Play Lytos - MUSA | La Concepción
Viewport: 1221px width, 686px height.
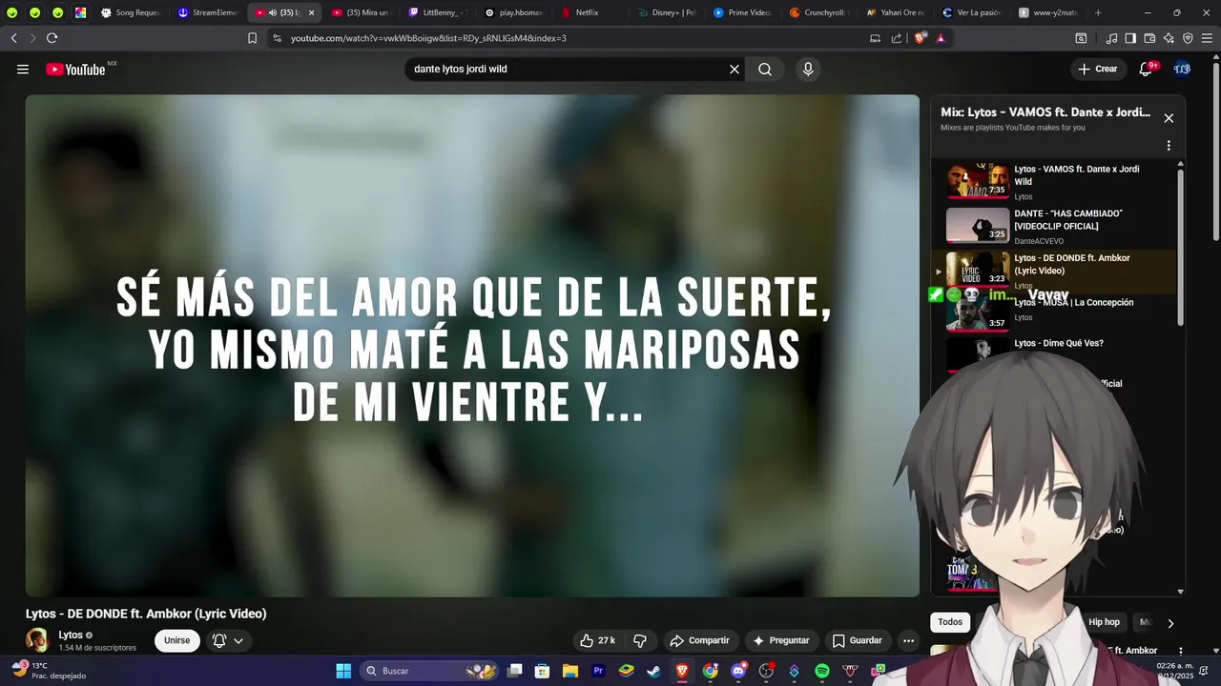pos(1055,313)
